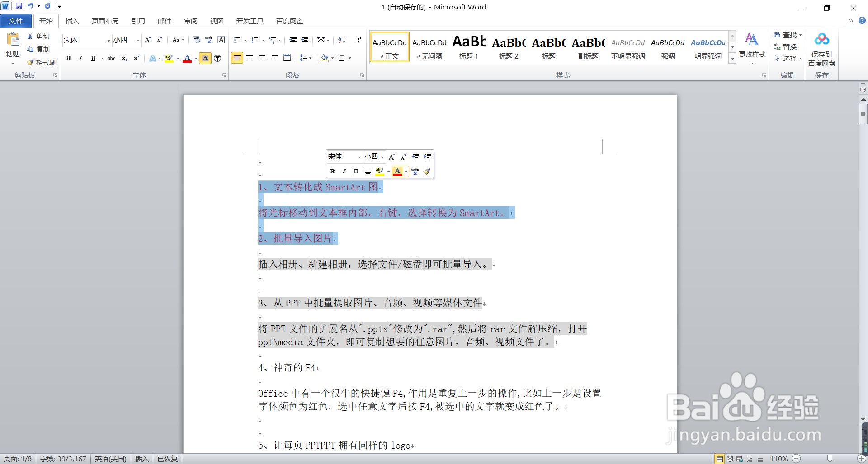Toggle Character Shading (highlighted A) button
Image resolution: width=868 pixels, height=464 pixels.
point(205,58)
